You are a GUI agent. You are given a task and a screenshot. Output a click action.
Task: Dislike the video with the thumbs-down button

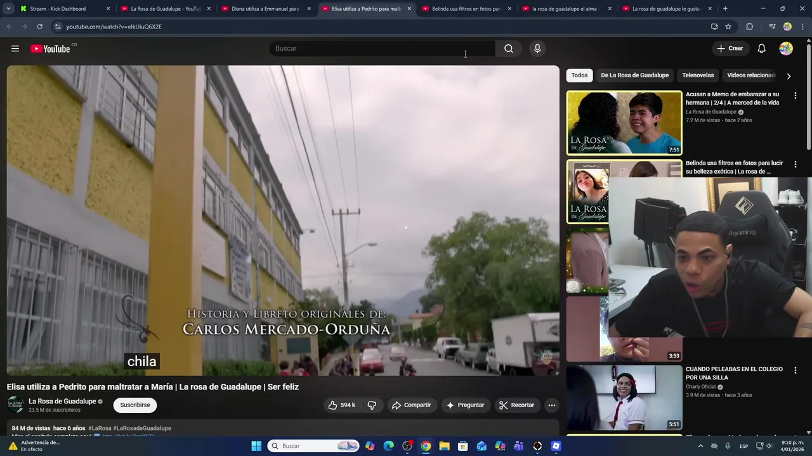click(x=372, y=405)
